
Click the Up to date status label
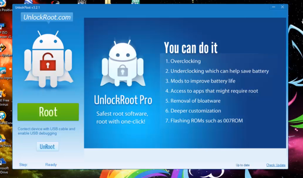click(242, 165)
